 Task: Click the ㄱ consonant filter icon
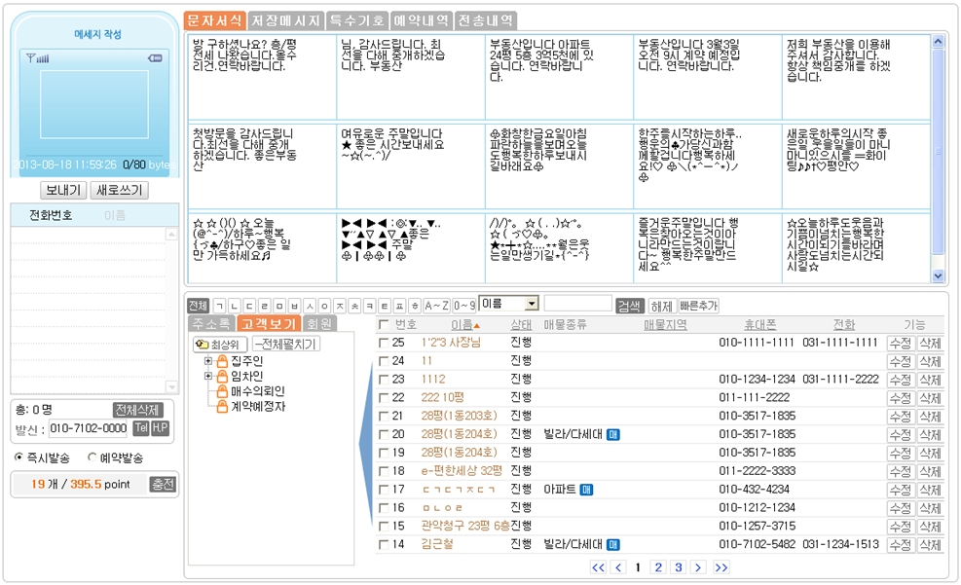220,306
